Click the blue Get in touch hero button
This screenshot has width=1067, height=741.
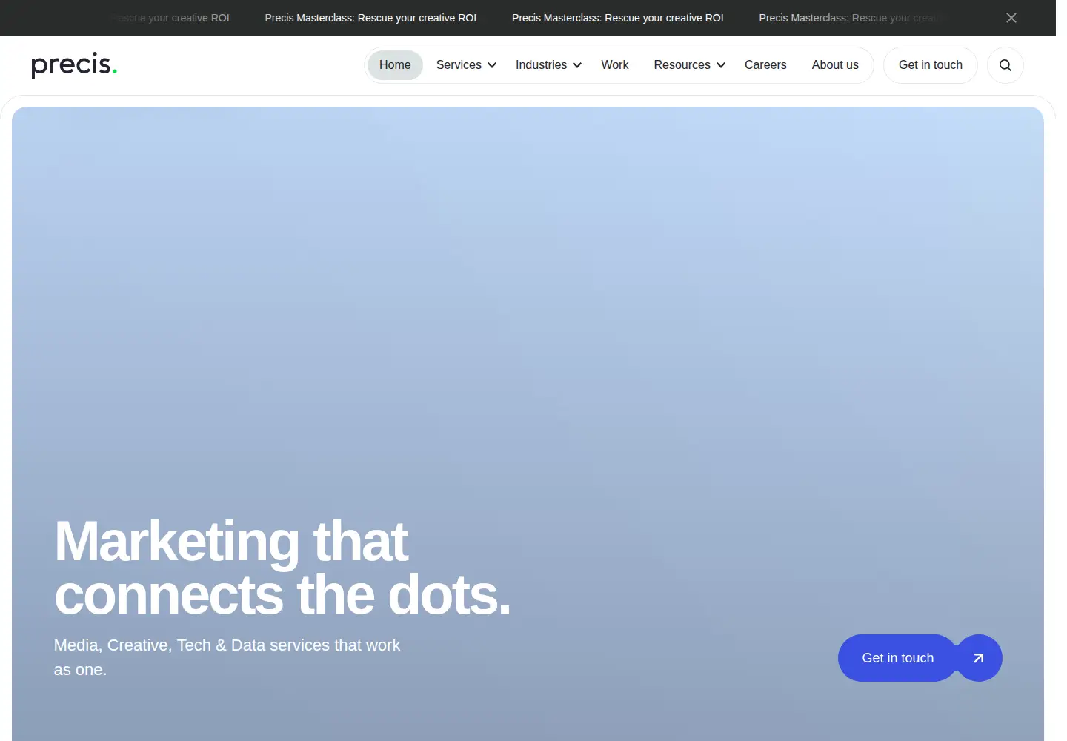(898, 658)
